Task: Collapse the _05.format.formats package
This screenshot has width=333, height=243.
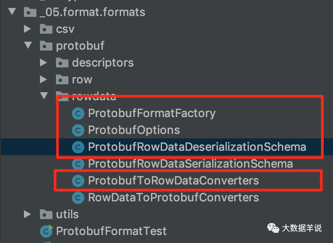Action: [x=12, y=12]
